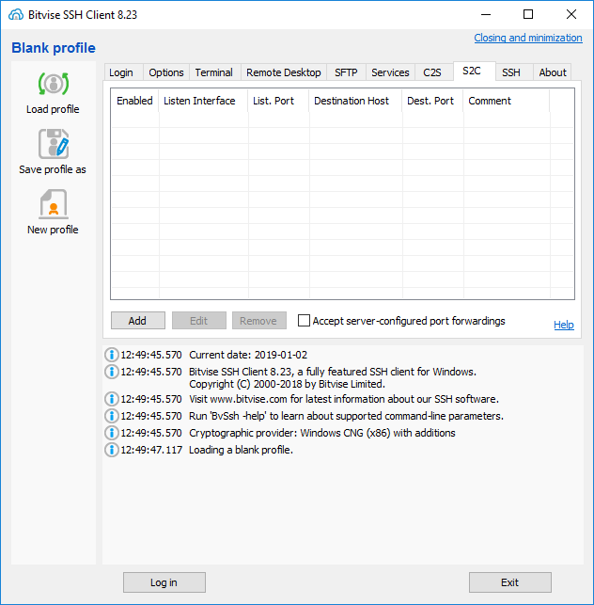Open Closing and minimization link
The width and height of the screenshot is (594, 605).
point(528,38)
